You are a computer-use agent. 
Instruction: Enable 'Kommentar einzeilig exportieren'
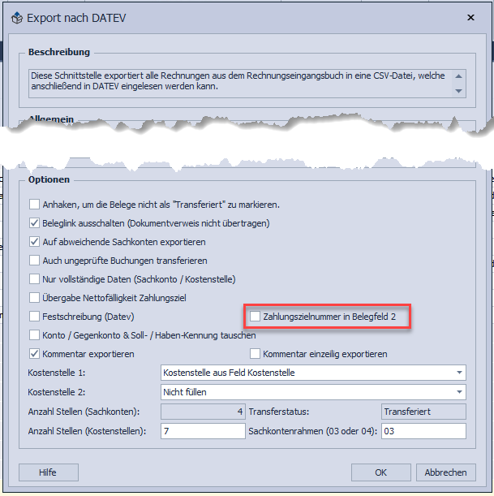point(256,354)
